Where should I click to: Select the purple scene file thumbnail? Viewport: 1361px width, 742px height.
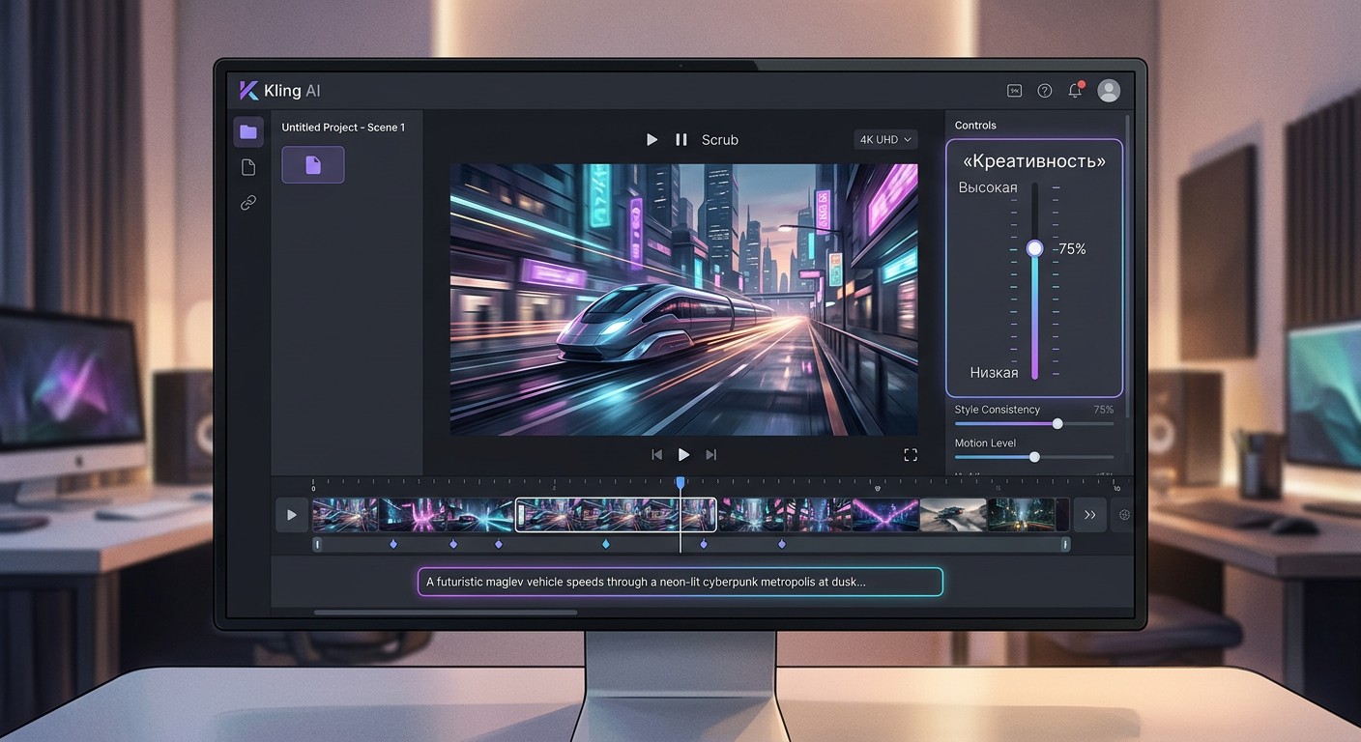(312, 165)
